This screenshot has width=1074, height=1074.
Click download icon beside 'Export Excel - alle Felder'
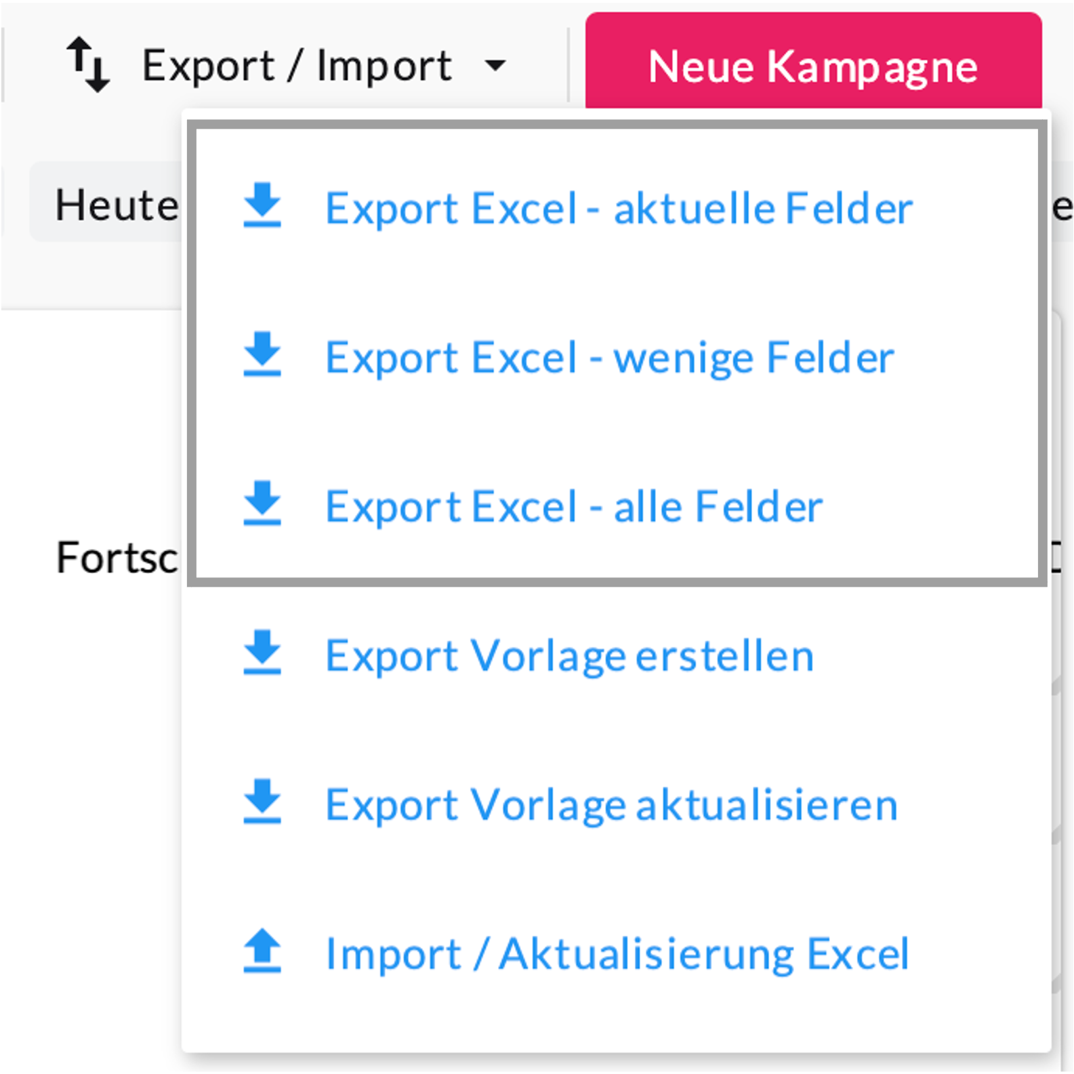click(x=262, y=504)
